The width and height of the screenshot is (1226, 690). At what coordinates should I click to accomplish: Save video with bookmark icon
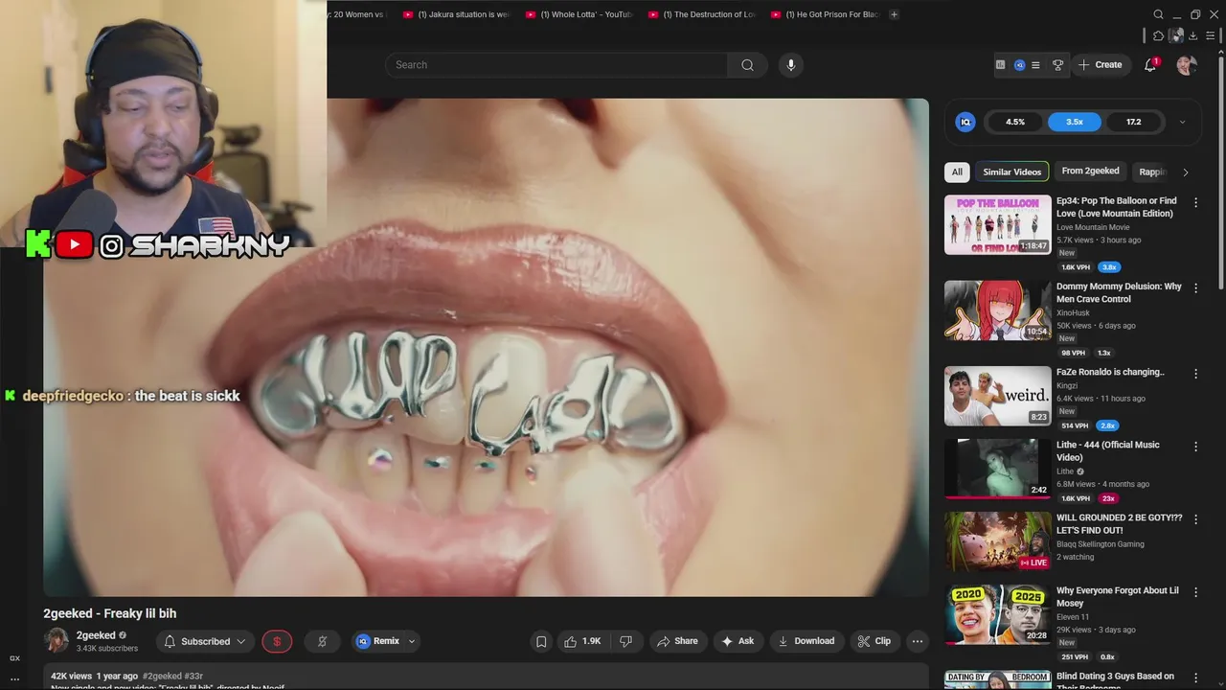click(x=541, y=641)
